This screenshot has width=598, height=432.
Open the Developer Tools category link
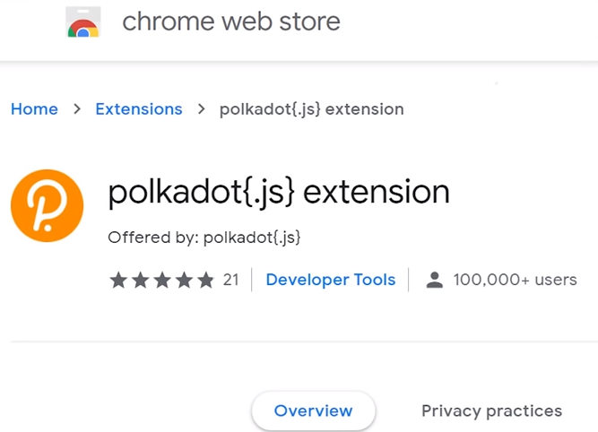coord(331,280)
